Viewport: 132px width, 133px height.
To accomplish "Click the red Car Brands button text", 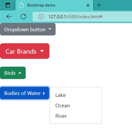I will click(x=21, y=51).
